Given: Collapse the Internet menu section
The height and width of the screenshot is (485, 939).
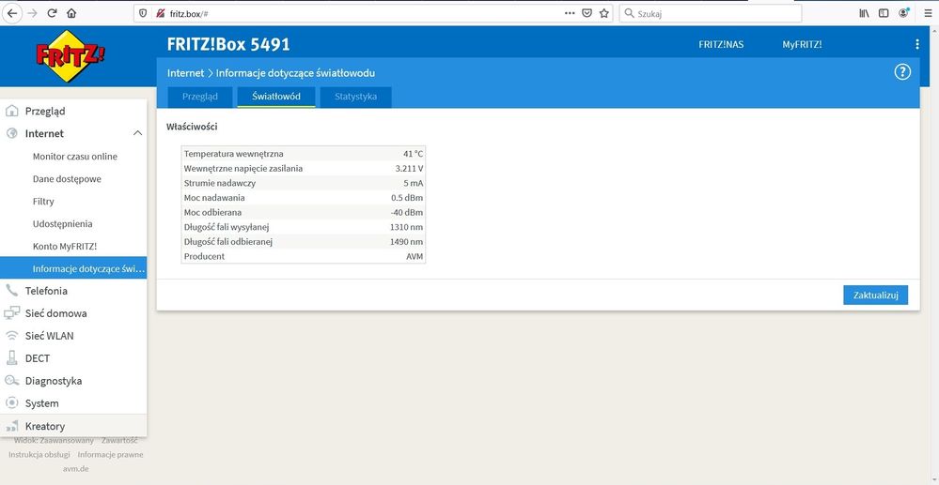Looking at the screenshot, I should tap(137, 133).
